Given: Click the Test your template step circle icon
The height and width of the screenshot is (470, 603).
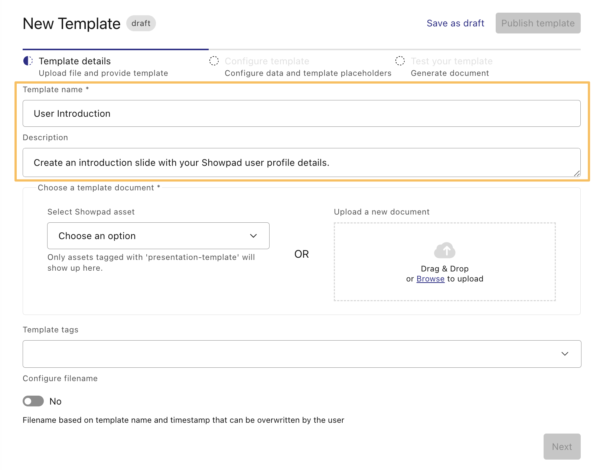Looking at the screenshot, I should 400,61.
